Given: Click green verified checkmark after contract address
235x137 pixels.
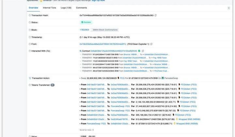Looking at the screenshot, I should (139, 51).
